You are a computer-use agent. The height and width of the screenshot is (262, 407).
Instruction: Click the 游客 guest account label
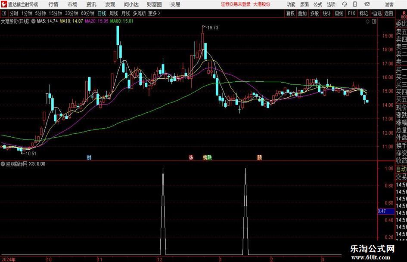[389, 4]
